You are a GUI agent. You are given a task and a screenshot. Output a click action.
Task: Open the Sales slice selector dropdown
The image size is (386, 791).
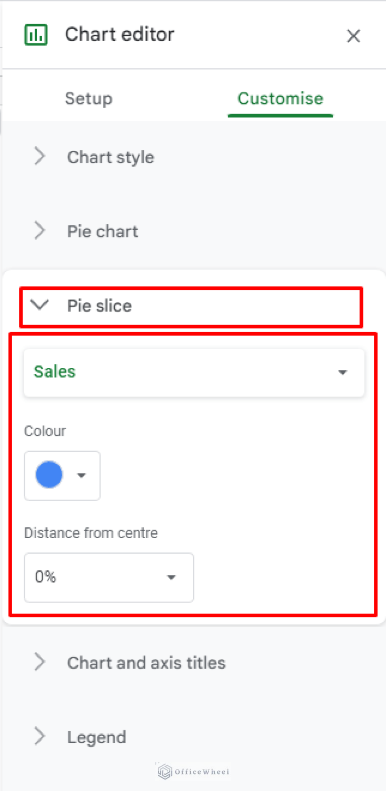(194, 372)
